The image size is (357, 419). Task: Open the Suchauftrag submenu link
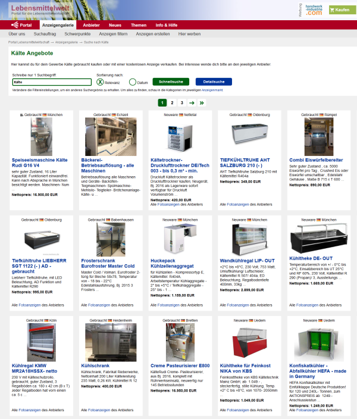[45, 34]
